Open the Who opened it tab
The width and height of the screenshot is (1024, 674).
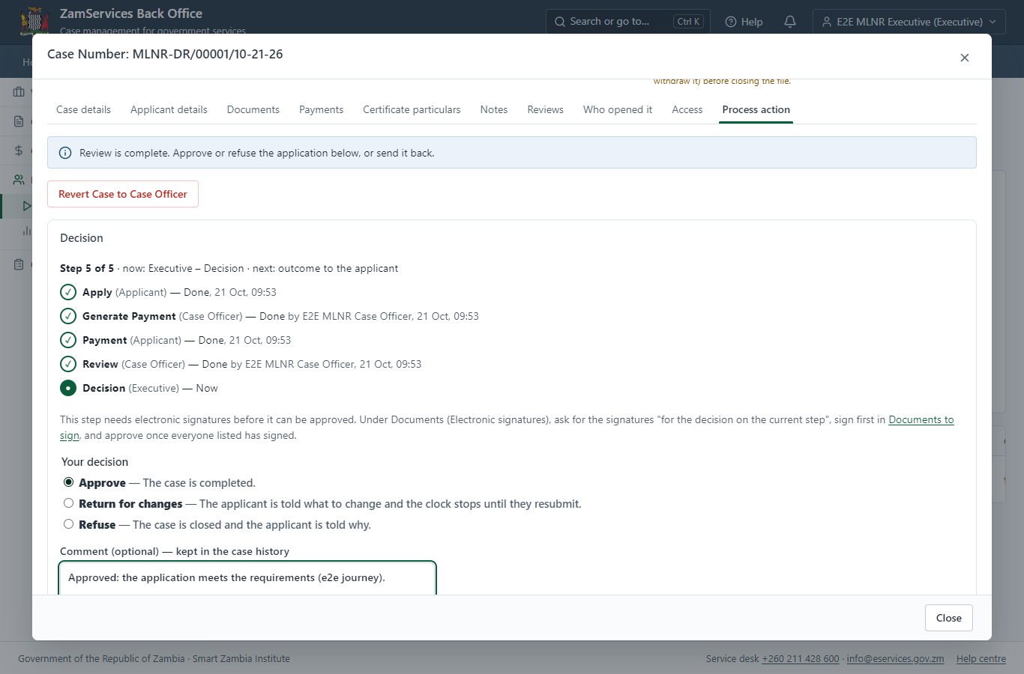(618, 109)
